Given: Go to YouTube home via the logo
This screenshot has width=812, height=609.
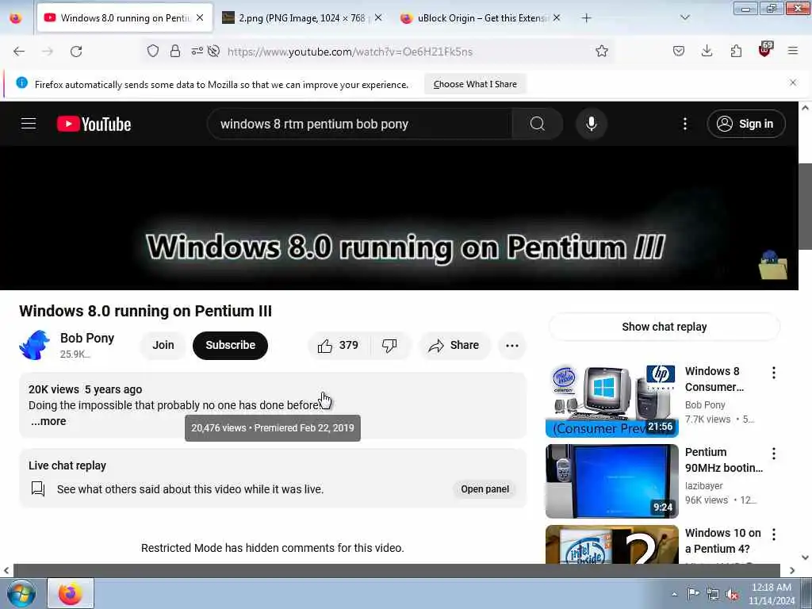Looking at the screenshot, I should coord(94,124).
